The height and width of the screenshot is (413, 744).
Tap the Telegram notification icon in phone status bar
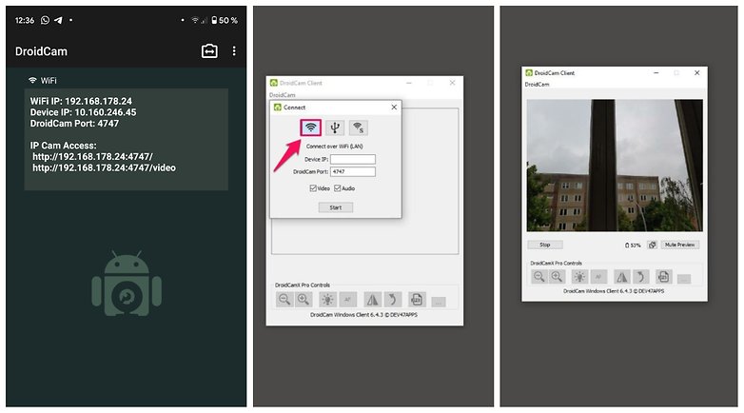coord(58,20)
